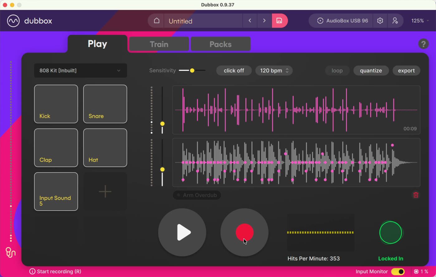
Task: Start playback with the play button
Action: 182,232
